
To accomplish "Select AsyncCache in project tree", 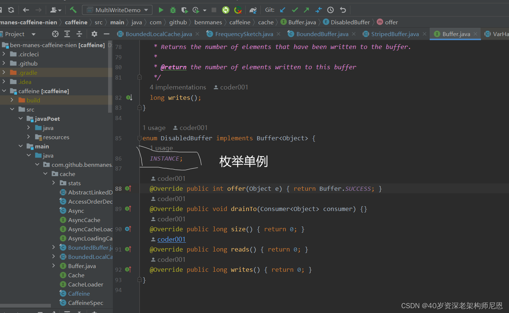I will point(84,220).
